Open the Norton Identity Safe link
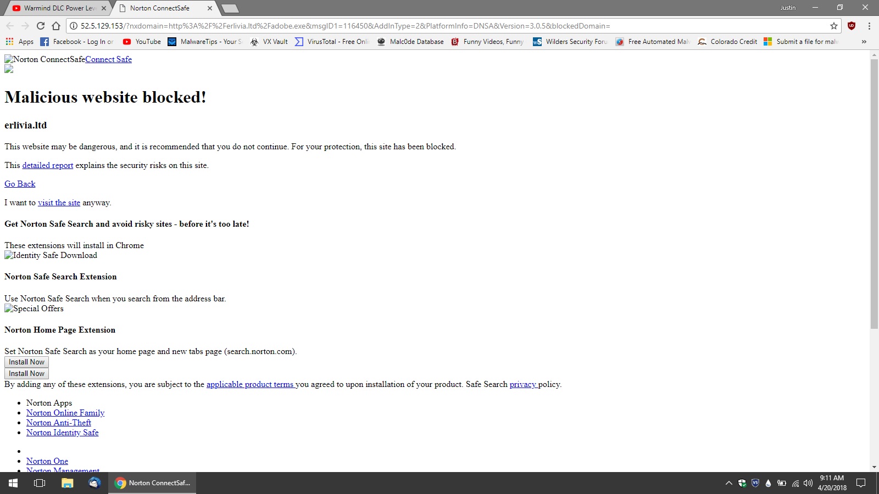879x494 pixels. click(x=63, y=433)
